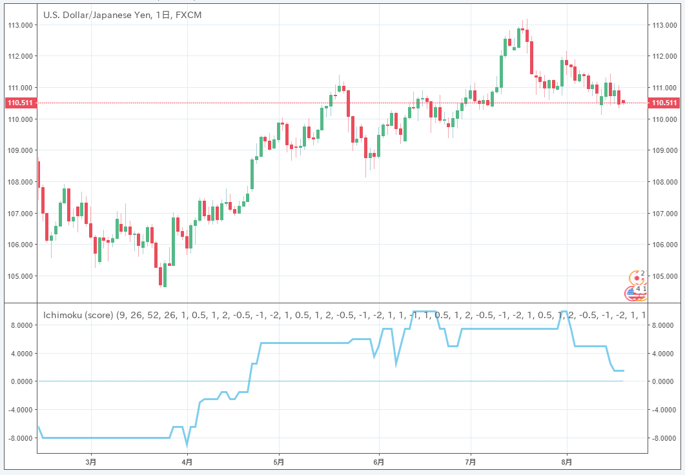Image resolution: width=685 pixels, height=475 pixels.
Task: Click the 5月 label on the time axis
Action: 279,462
